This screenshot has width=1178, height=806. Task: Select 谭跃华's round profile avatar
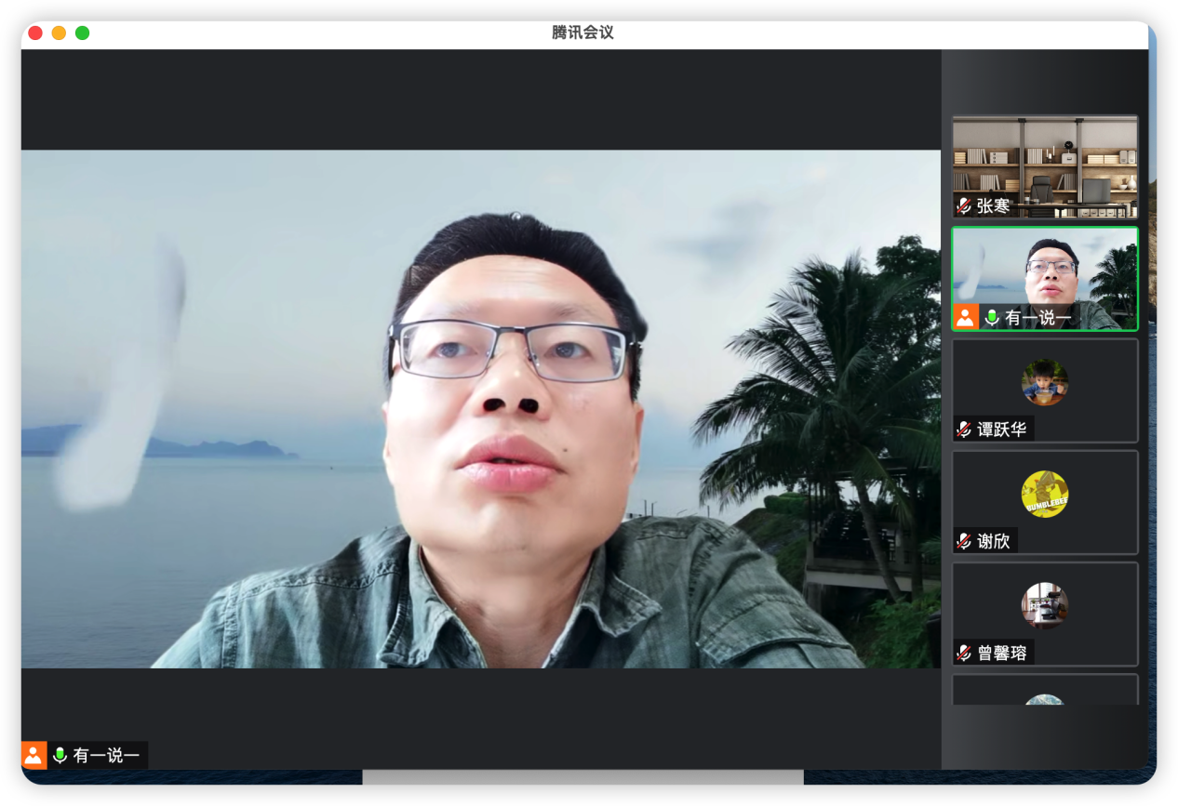(1044, 382)
